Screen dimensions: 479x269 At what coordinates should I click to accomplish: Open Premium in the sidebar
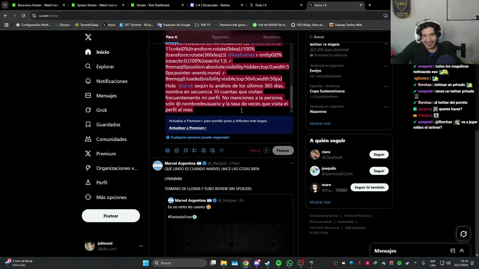point(100,154)
